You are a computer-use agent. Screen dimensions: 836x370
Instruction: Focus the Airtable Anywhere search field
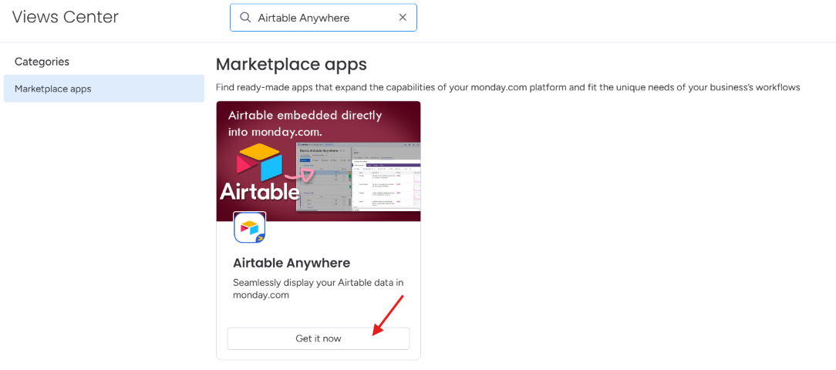[x=323, y=18]
